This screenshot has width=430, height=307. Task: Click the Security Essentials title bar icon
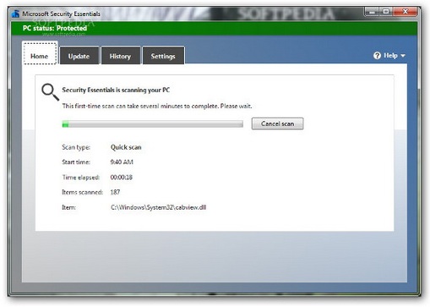click(x=15, y=14)
